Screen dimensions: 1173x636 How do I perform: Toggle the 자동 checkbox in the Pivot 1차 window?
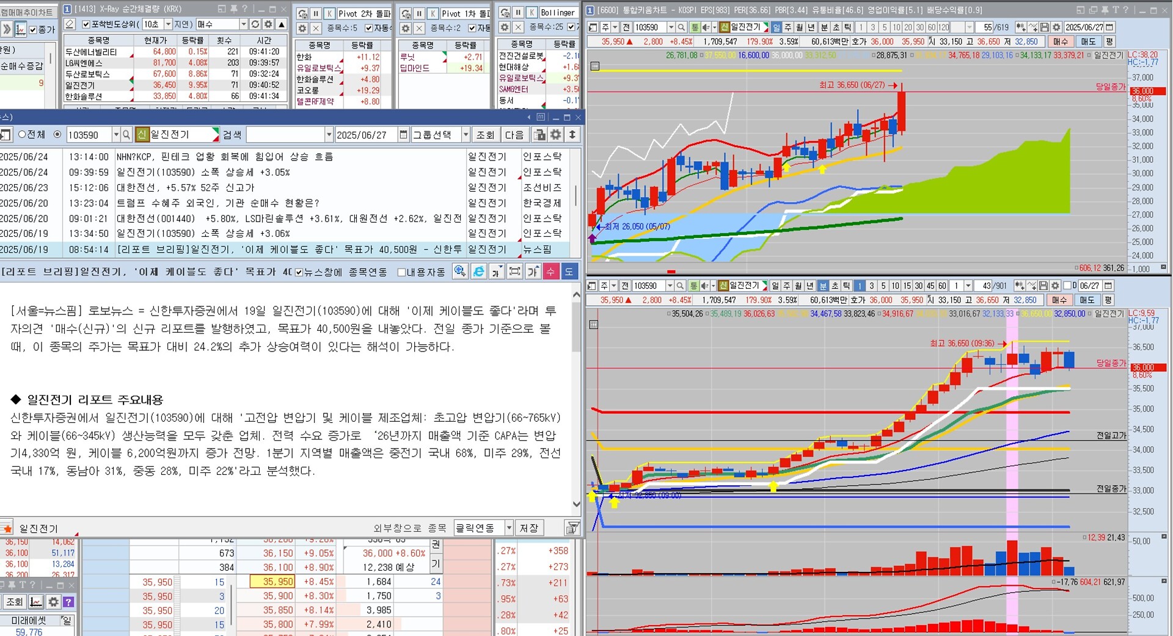(x=472, y=28)
